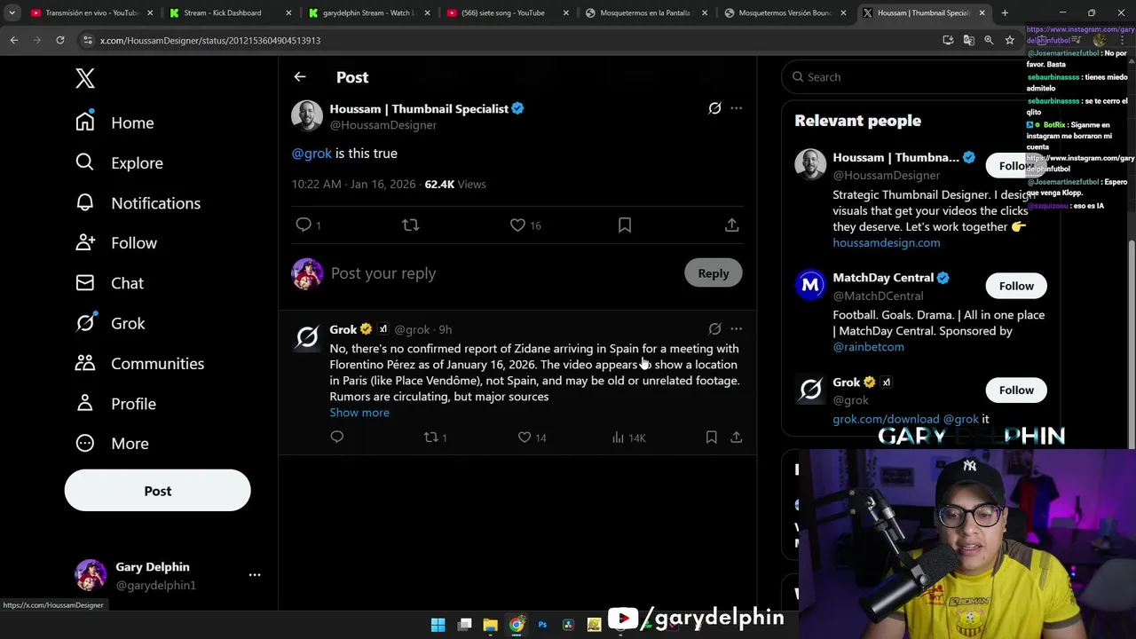1136x639 pixels.
Task: View analytics of Grok's reply 14K
Action: pyautogui.click(x=628, y=438)
